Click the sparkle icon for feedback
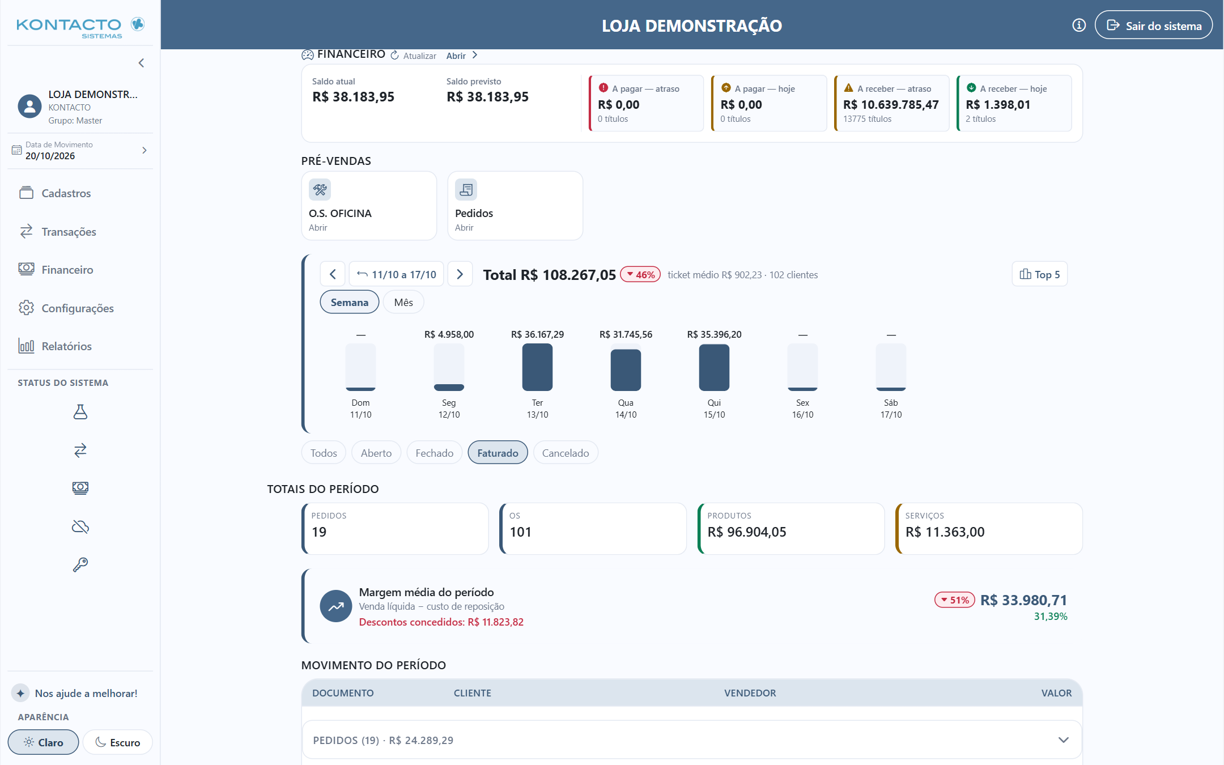This screenshot has height=765, width=1224. (x=20, y=693)
